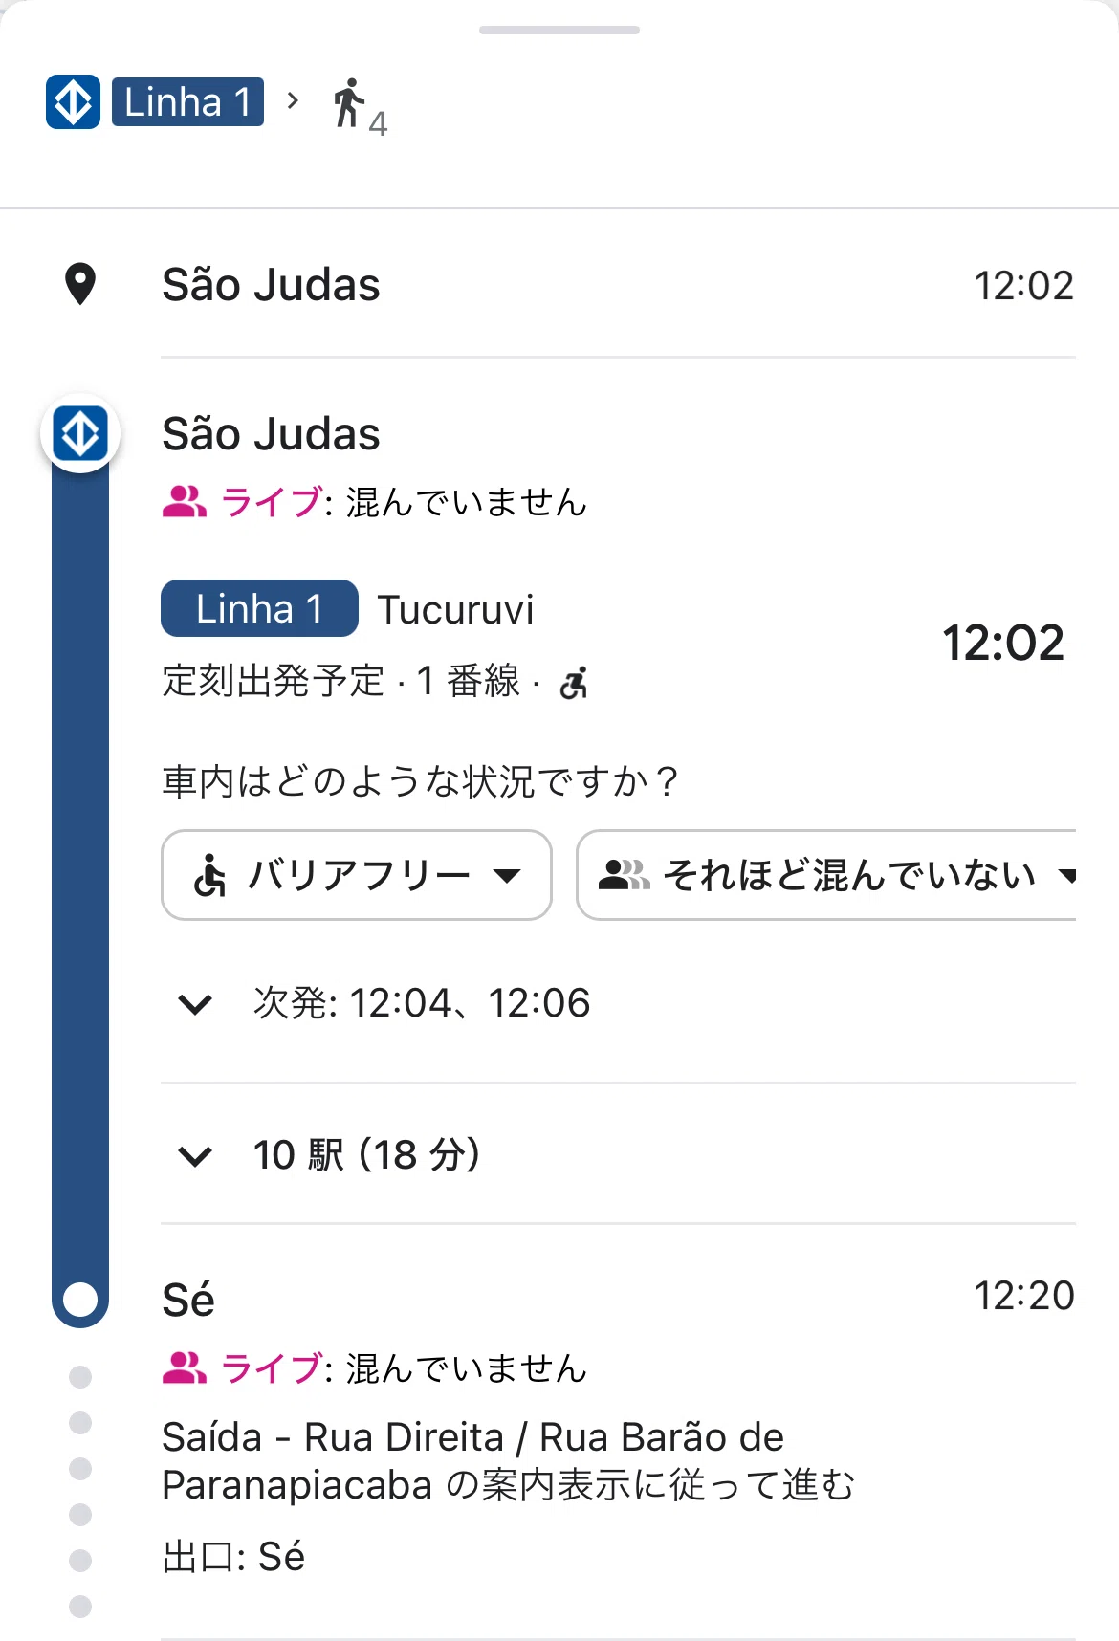1119x1641 pixels.
Task: Tap the blue Linha 1 Tucuruvi badge
Action: click(259, 608)
